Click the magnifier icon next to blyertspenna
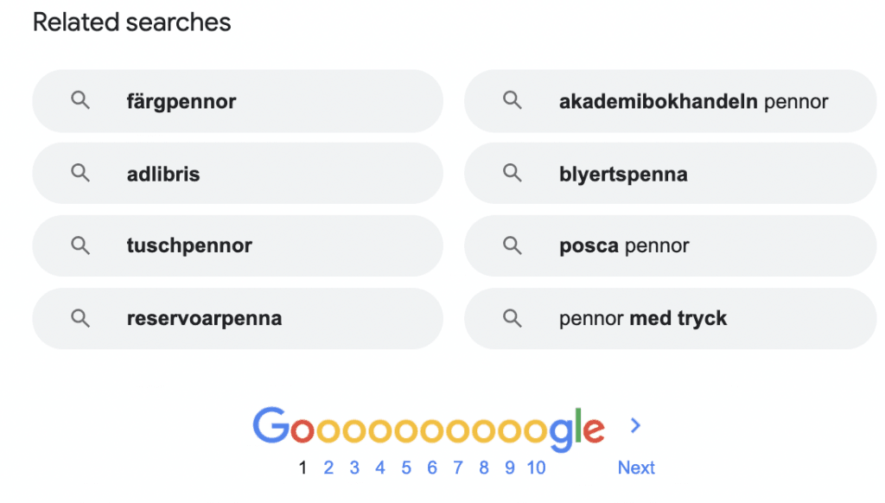885x503 pixels. coord(513,174)
